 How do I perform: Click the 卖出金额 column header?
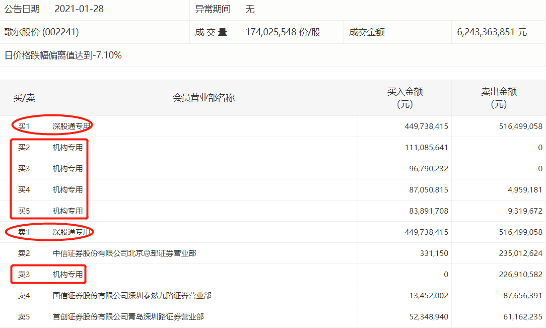tap(499, 98)
